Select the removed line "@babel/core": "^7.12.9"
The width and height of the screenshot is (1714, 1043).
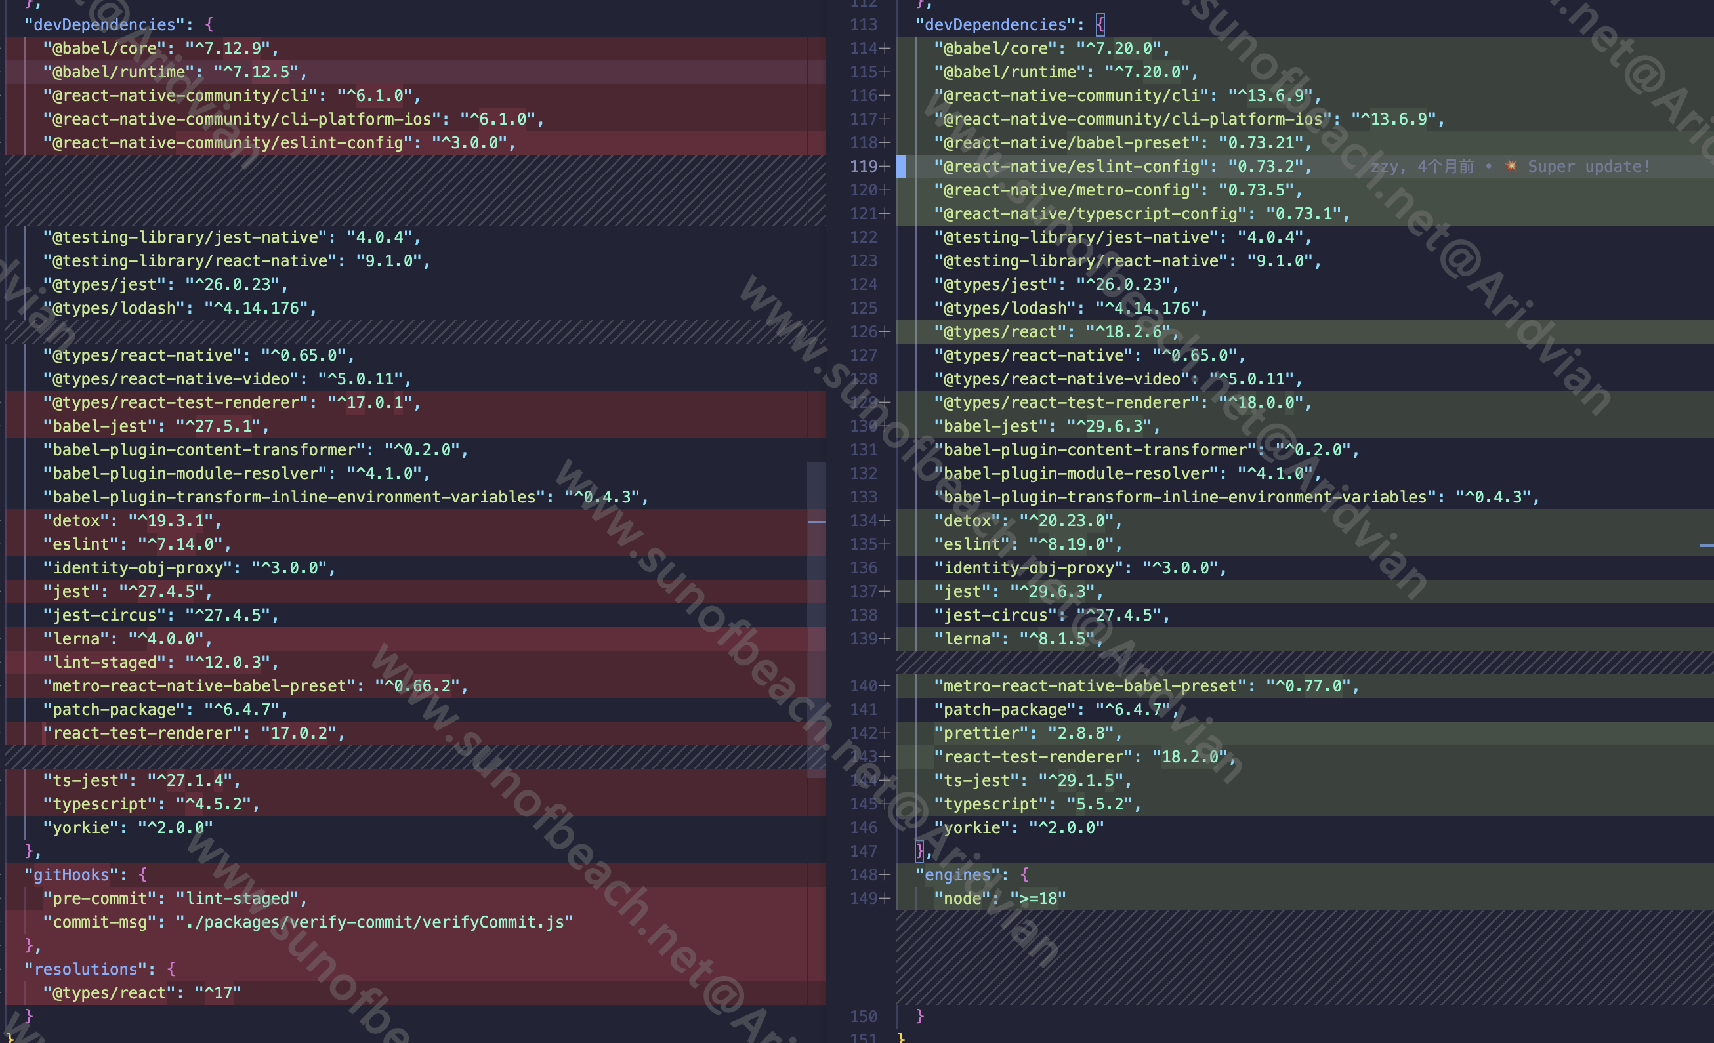[x=415, y=48]
